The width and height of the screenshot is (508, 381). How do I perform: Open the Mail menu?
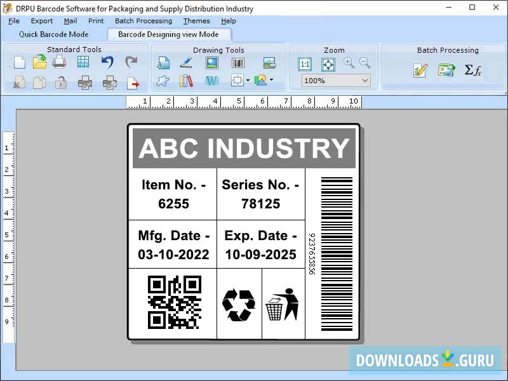click(x=70, y=20)
